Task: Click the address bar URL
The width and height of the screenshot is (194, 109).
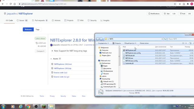Action: pos(44,4)
